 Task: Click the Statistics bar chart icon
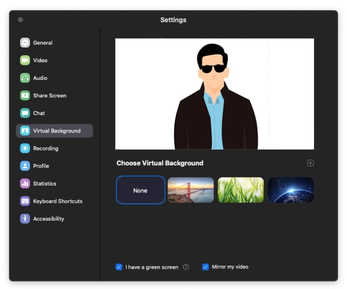point(25,184)
